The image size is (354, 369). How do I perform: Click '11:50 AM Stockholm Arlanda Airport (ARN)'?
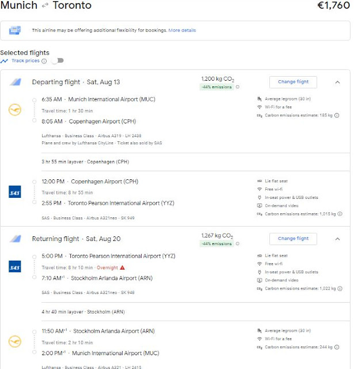click(98, 331)
